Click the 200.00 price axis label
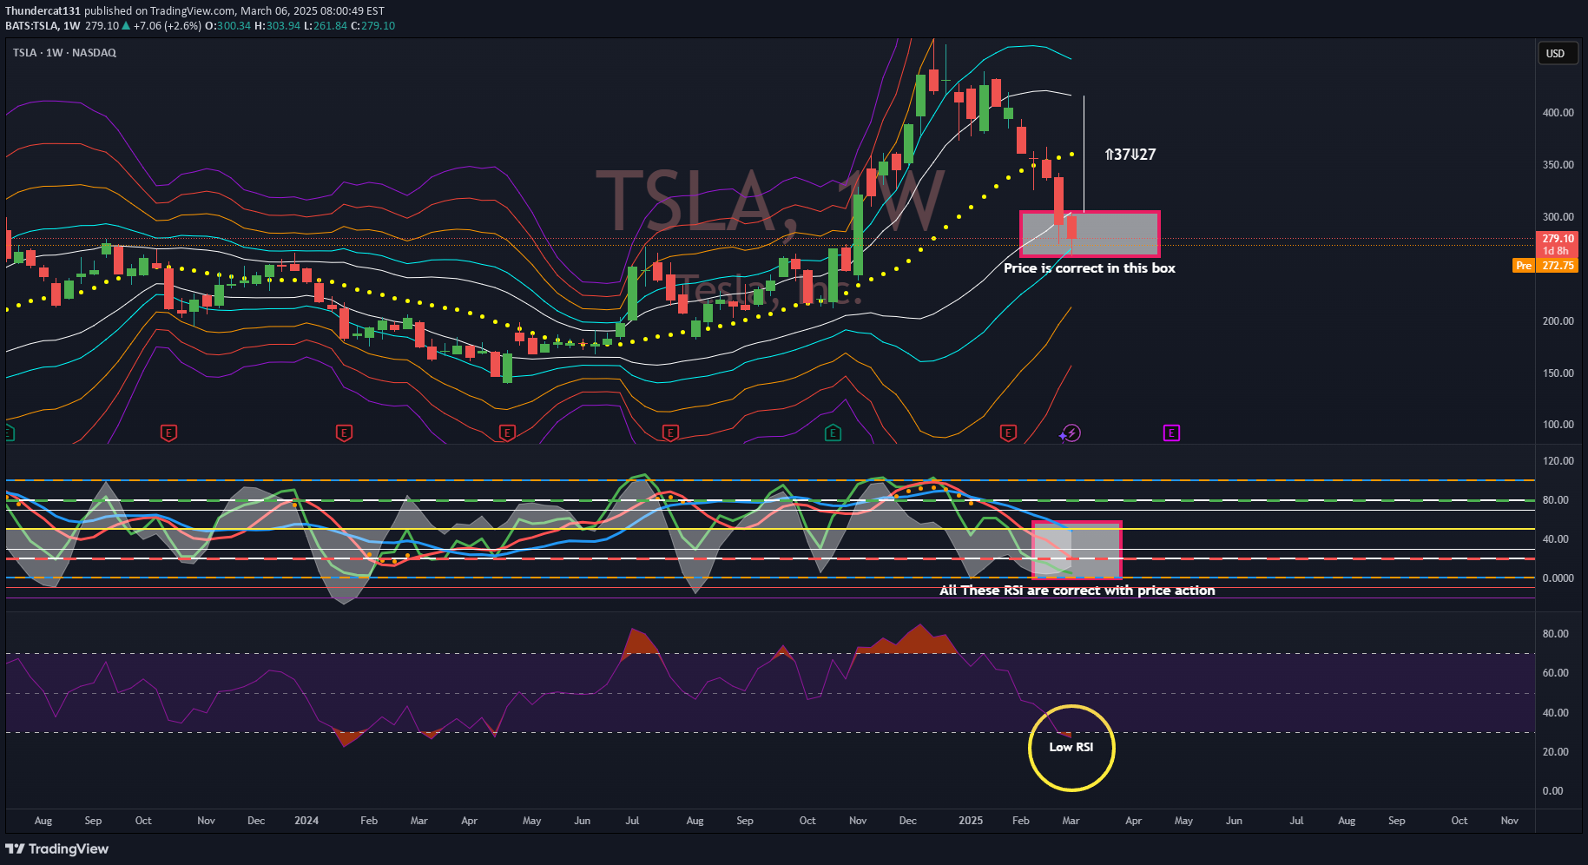Viewport: 1588px width, 865px height. 1558,321
